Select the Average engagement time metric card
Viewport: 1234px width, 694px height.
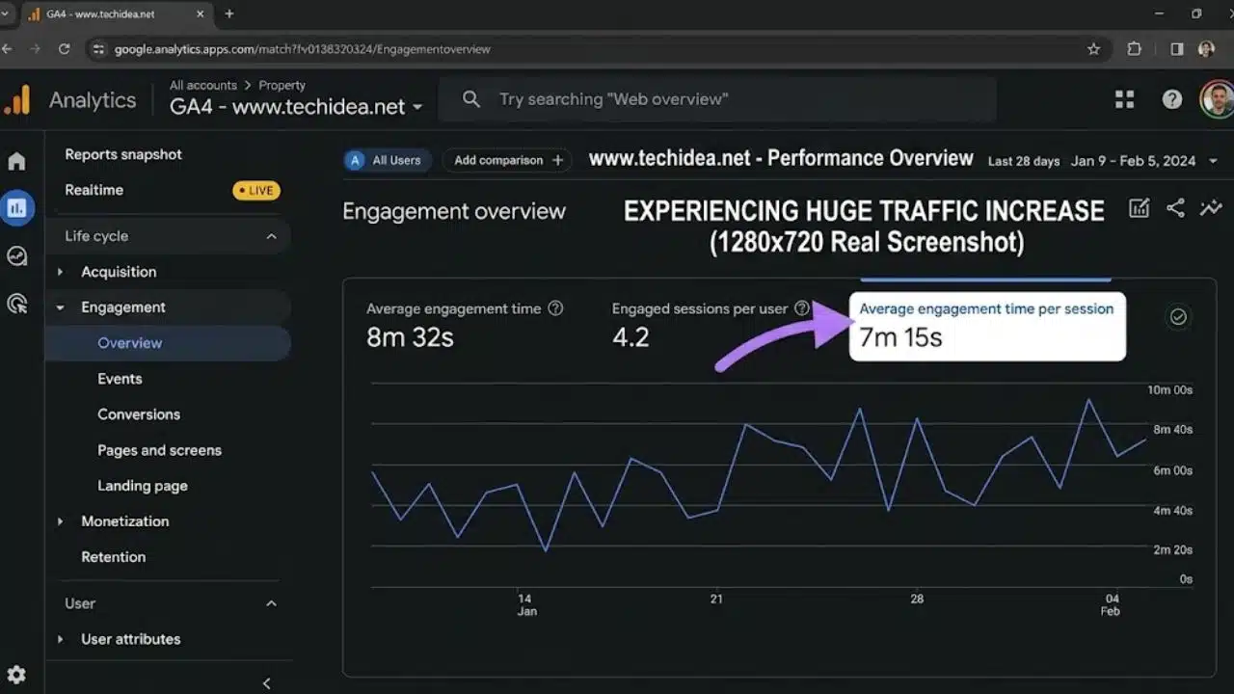coord(465,324)
